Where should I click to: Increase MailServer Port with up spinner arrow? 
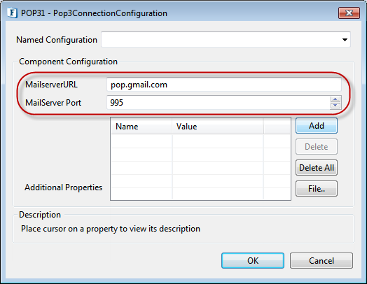coord(335,99)
